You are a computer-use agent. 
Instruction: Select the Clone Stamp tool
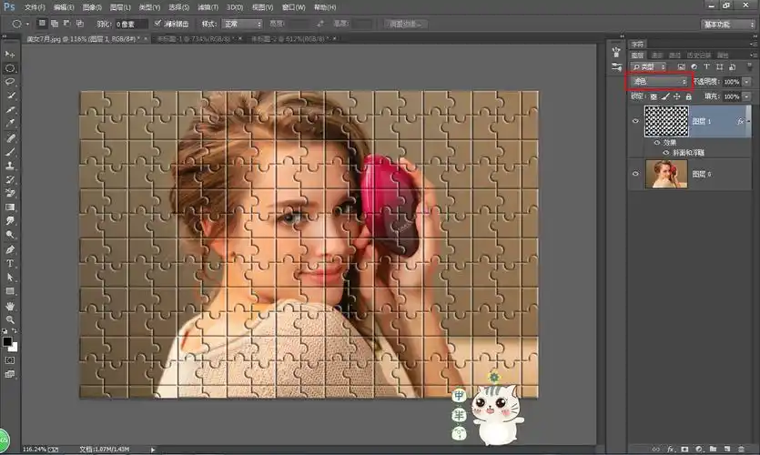tap(10, 166)
